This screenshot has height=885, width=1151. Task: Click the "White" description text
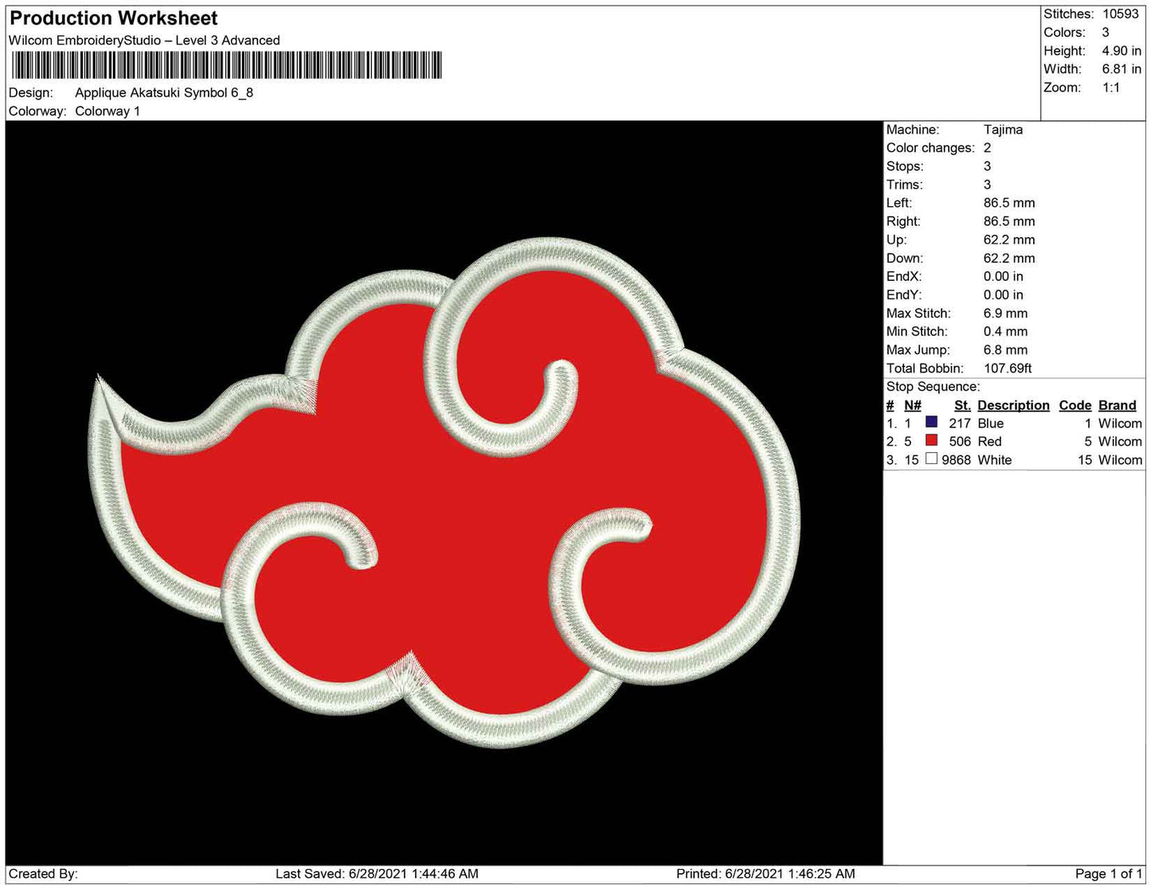click(995, 460)
